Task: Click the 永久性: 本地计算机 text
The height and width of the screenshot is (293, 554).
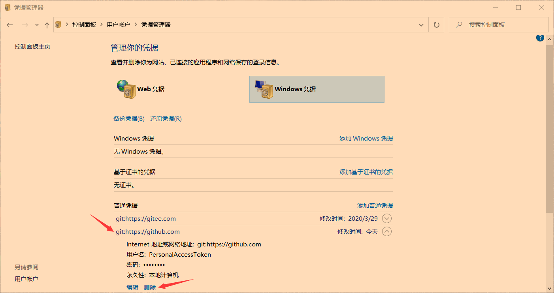Action: pos(153,275)
